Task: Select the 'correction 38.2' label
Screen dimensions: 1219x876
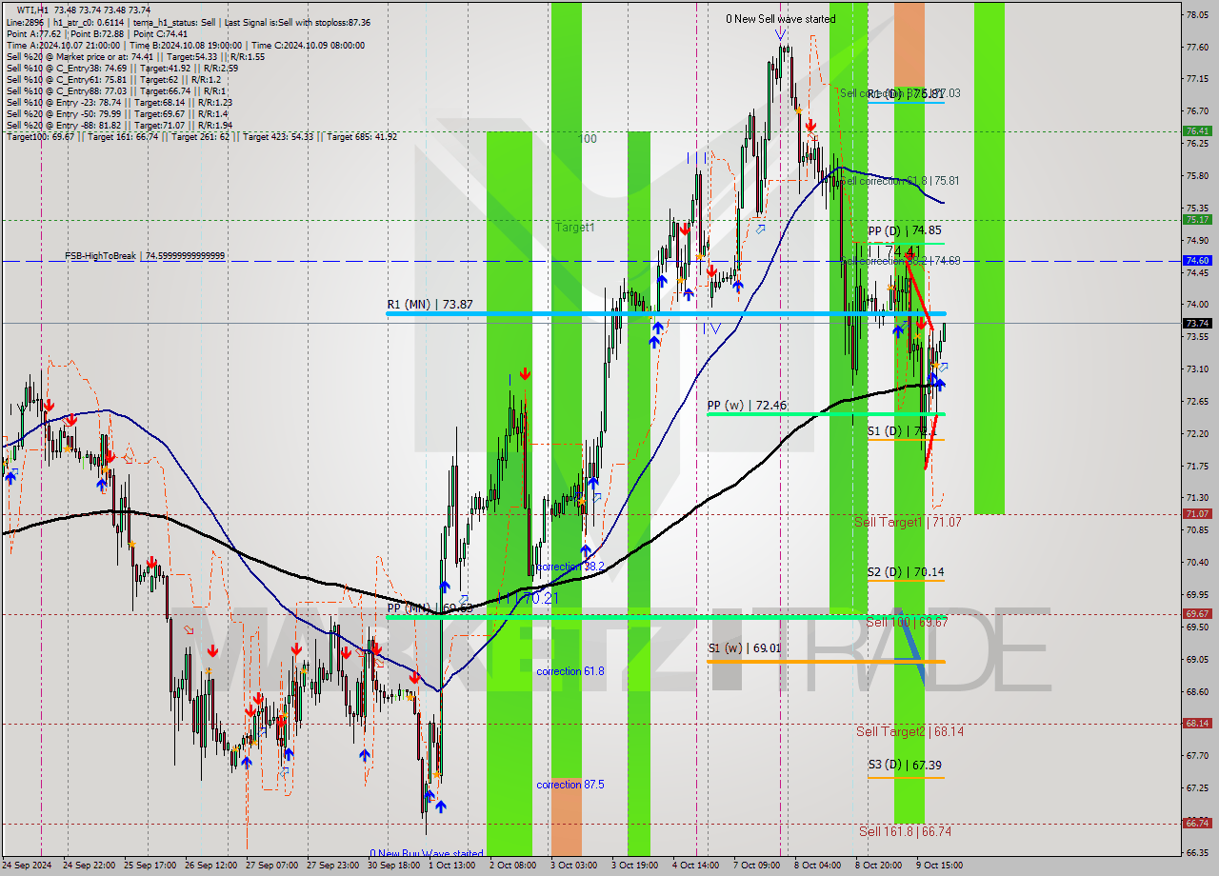Action: pos(570,567)
